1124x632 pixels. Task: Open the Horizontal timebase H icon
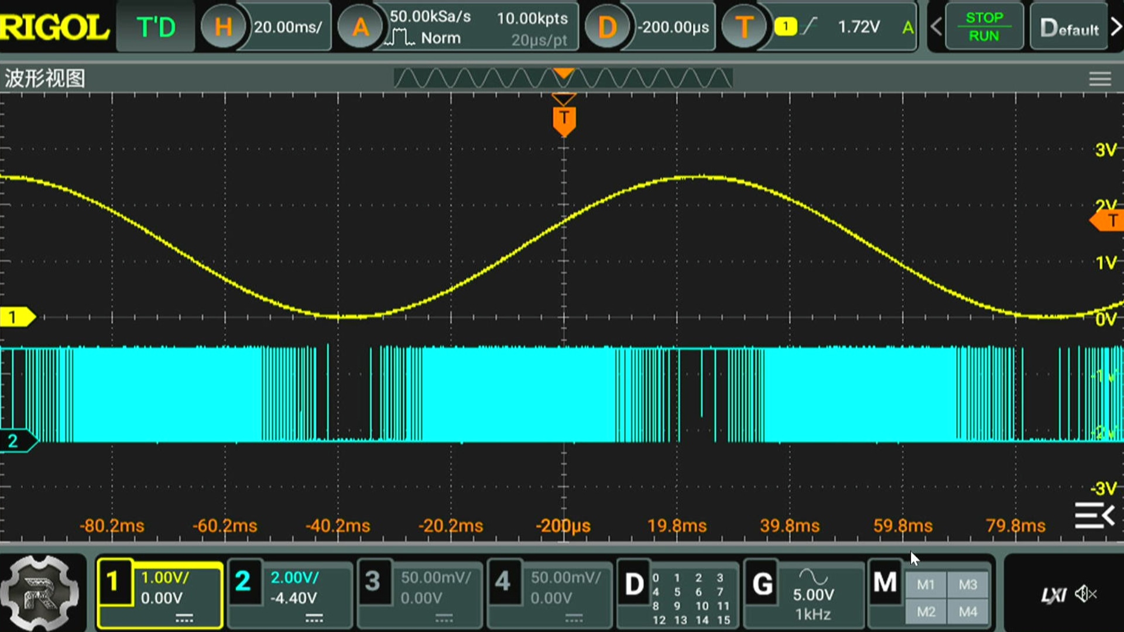pos(223,27)
